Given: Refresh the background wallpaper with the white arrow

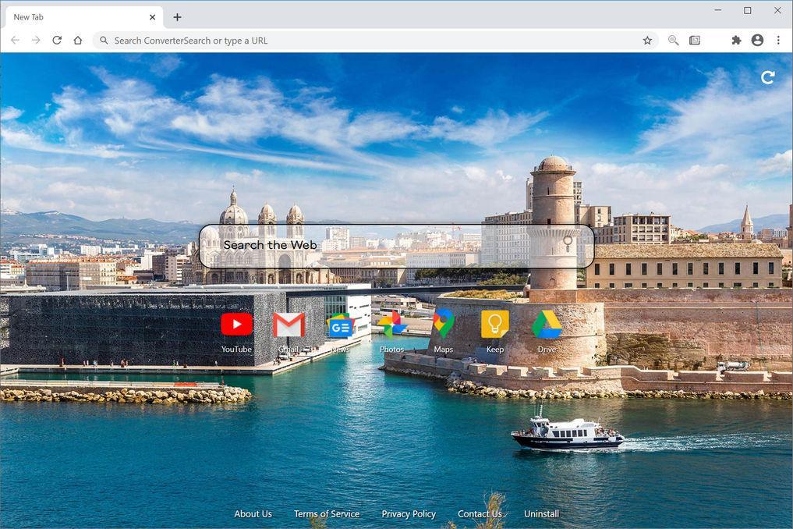Looking at the screenshot, I should click(768, 77).
